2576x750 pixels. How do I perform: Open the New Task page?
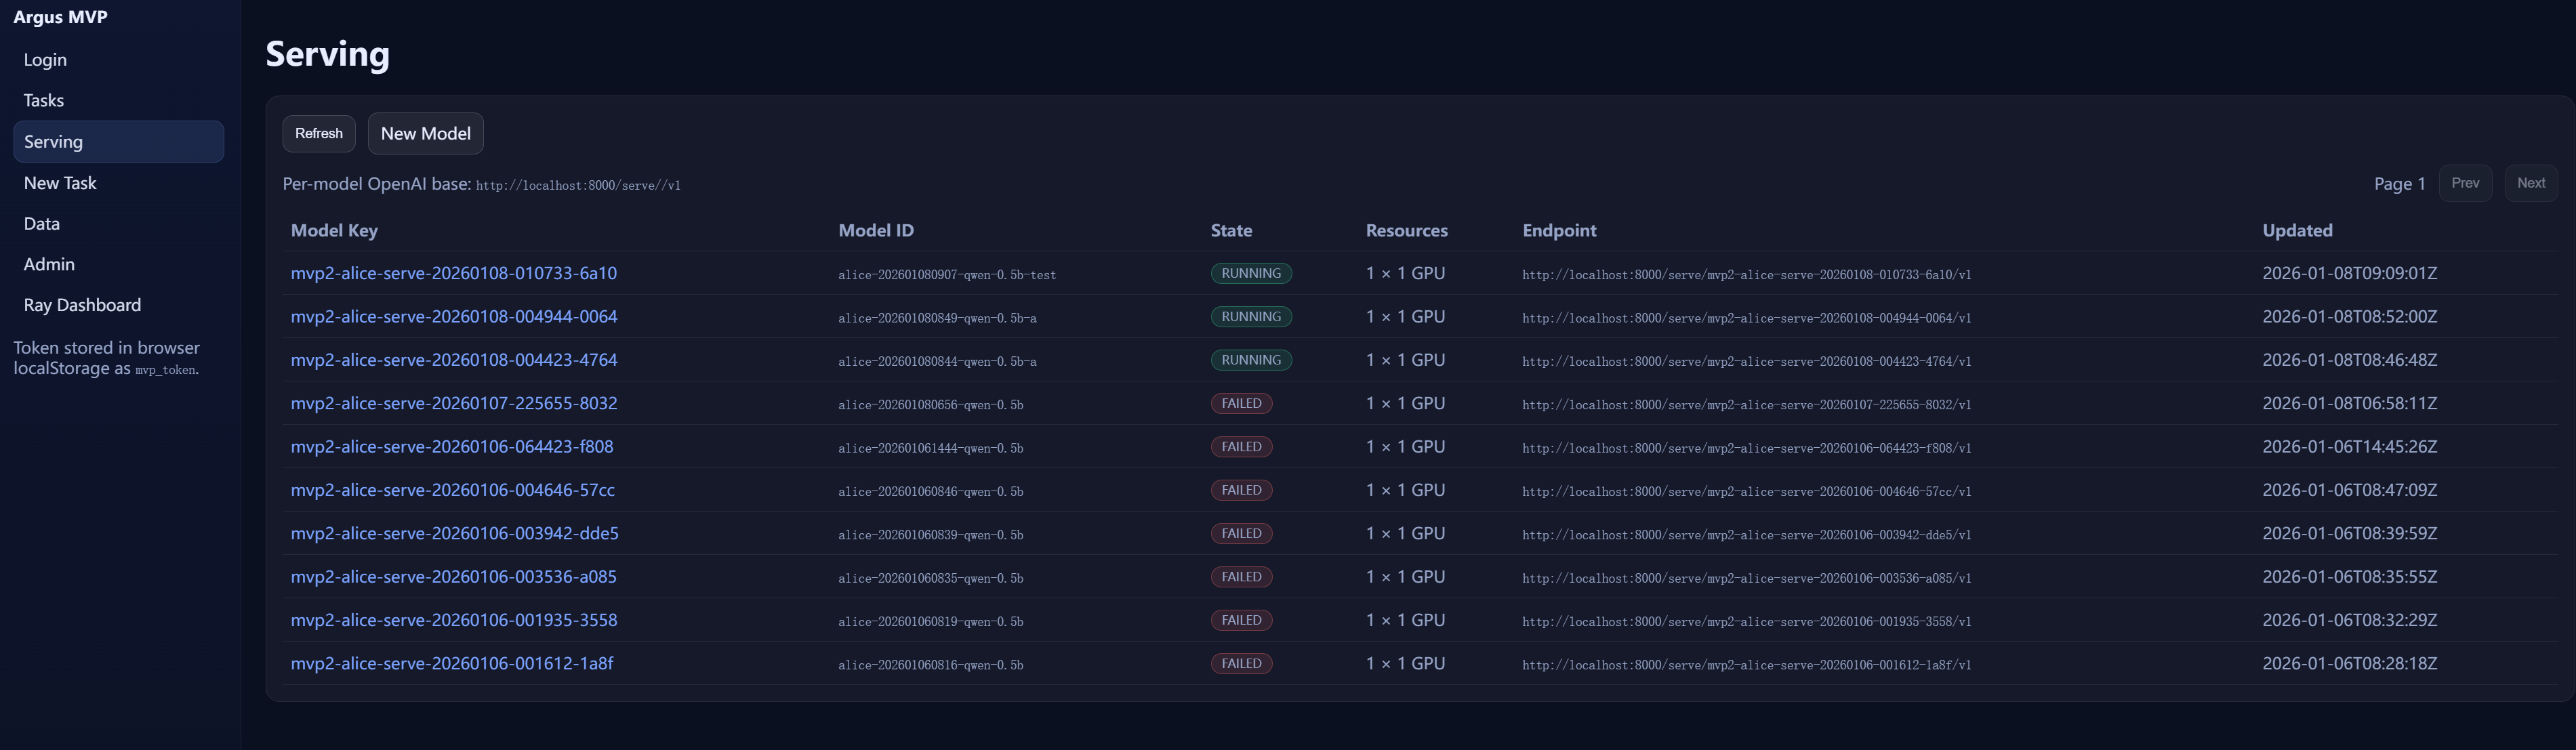click(x=60, y=183)
